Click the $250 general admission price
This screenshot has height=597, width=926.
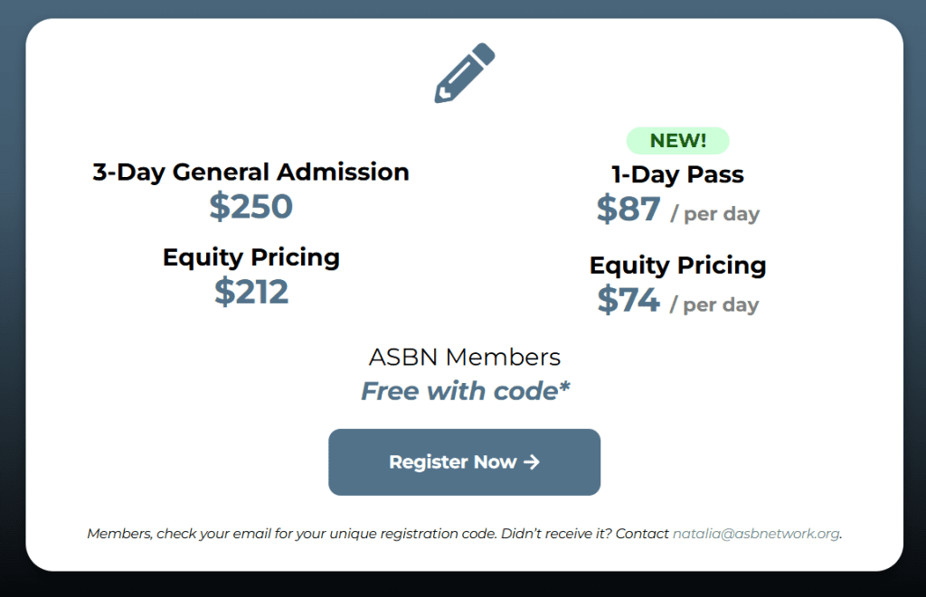pyautogui.click(x=250, y=207)
